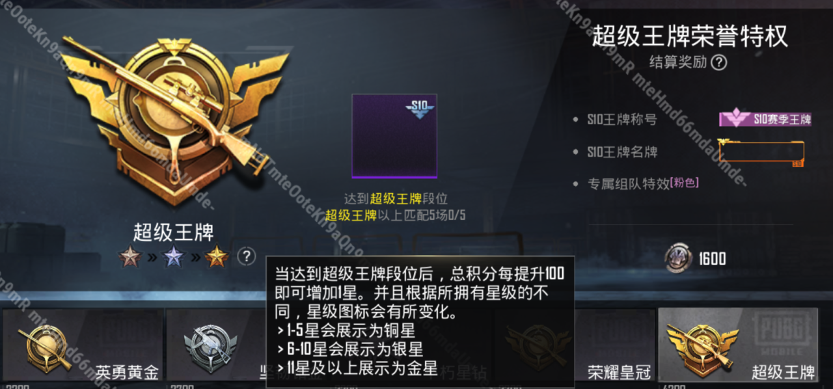Click the 超级王牌 rank name under emblem
Screen dimensions: 833x389
(173, 232)
